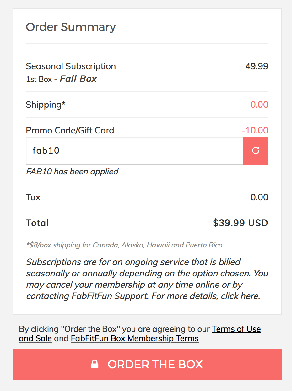292x391 pixels.
Task: Focus the promo code input field
Action: tap(134, 150)
